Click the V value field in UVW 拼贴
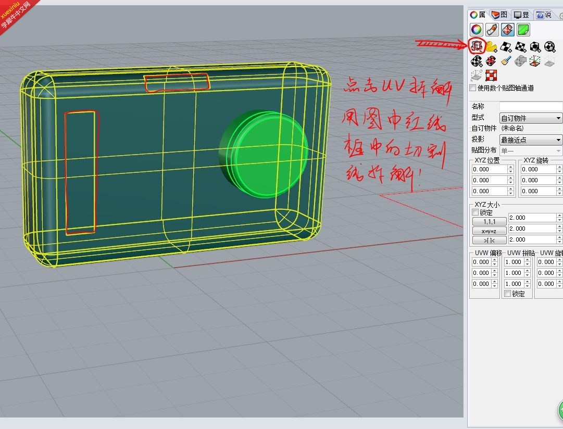 tap(514, 273)
